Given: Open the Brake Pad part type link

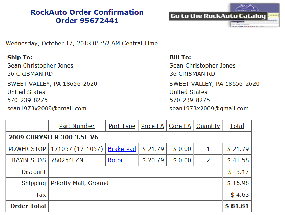Looking at the screenshot, I should (x=122, y=149).
